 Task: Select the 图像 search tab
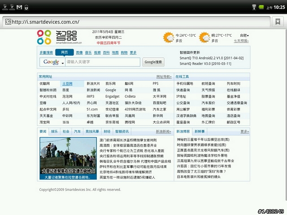pos(79,53)
